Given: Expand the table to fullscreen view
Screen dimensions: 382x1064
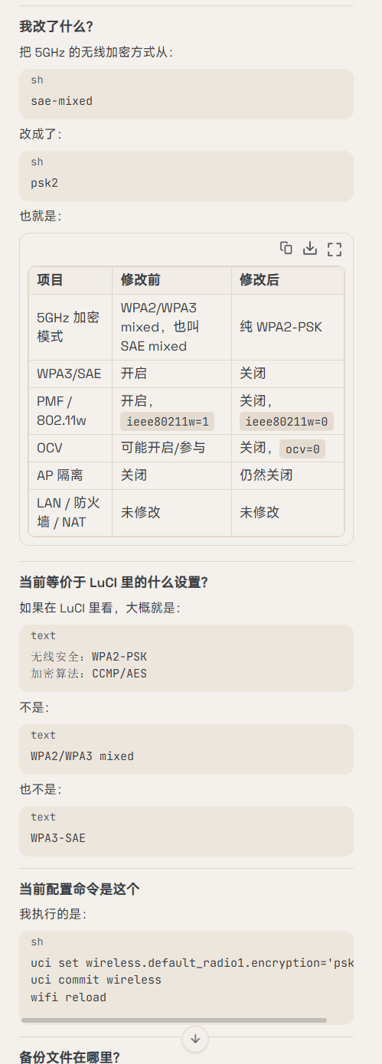Looking at the screenshot, I should point(334,248).
